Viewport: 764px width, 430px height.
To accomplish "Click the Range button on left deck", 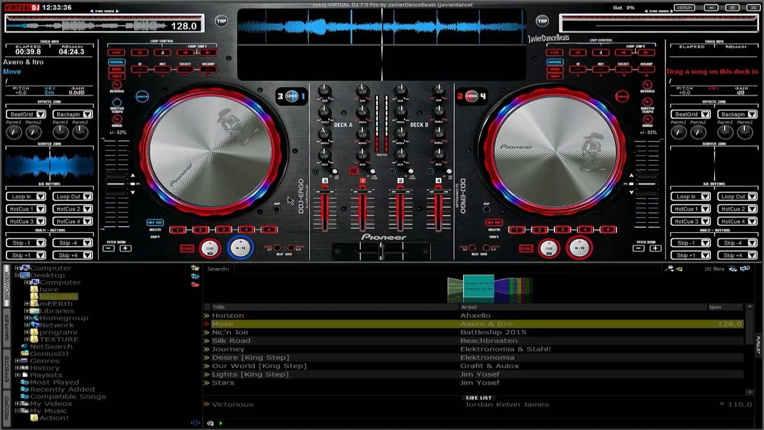I will pos(117,119).
